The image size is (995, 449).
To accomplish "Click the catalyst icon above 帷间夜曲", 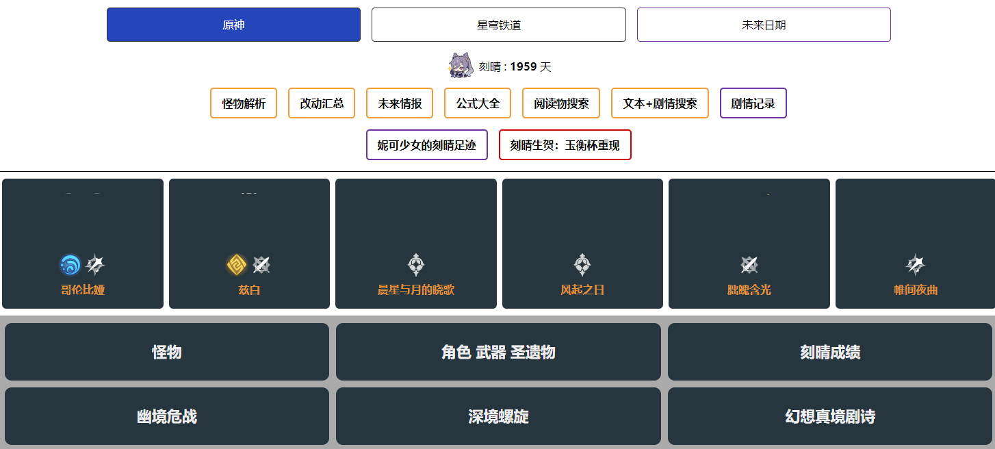I will (916, 265).
